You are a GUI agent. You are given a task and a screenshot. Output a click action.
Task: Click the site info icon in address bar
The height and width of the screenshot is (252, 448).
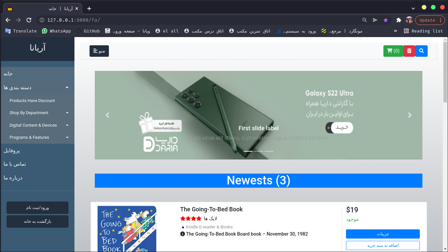[42, 20]
